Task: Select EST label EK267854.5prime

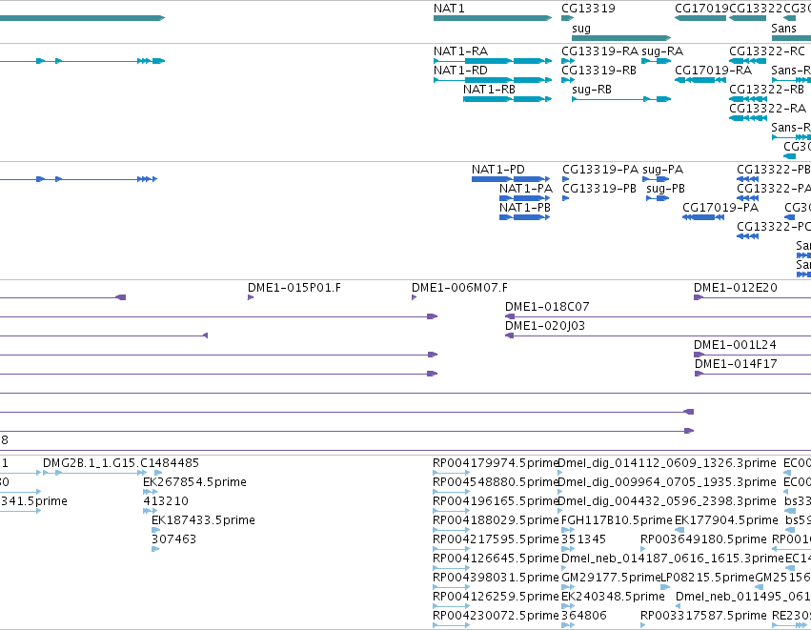Action: [194, 482]
